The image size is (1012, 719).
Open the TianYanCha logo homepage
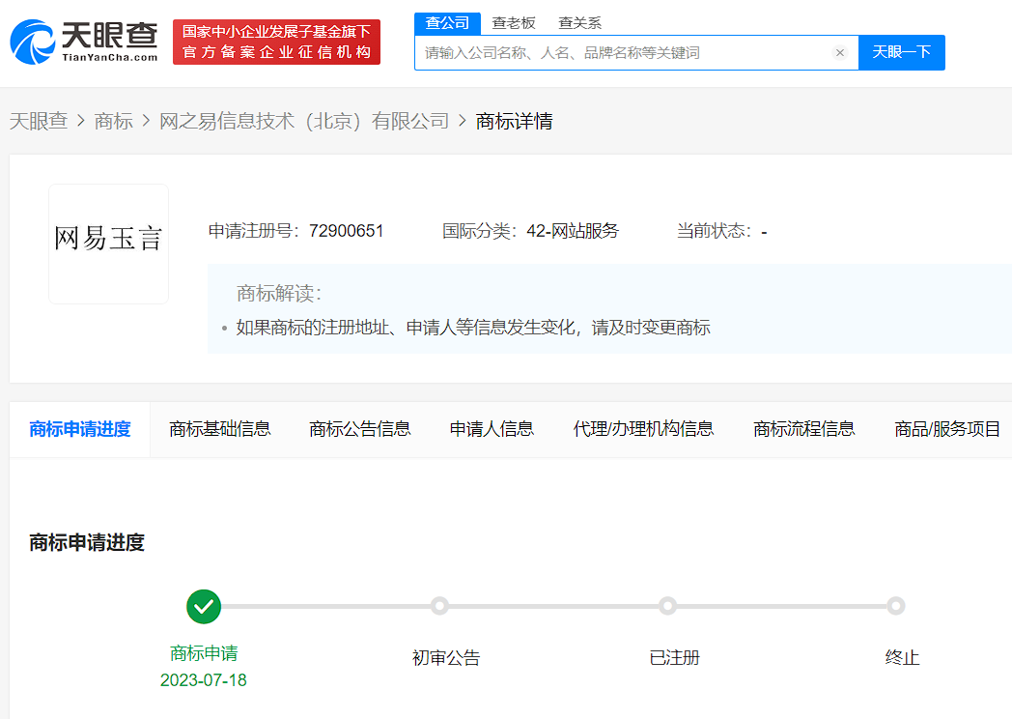pos(84,42)
